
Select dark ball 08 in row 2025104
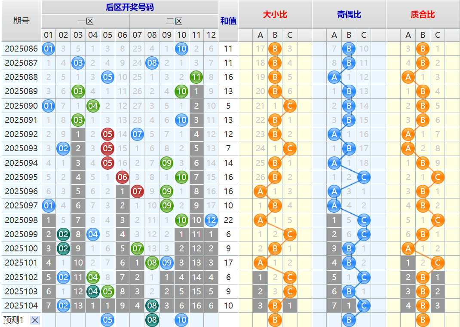coord(152,306)
